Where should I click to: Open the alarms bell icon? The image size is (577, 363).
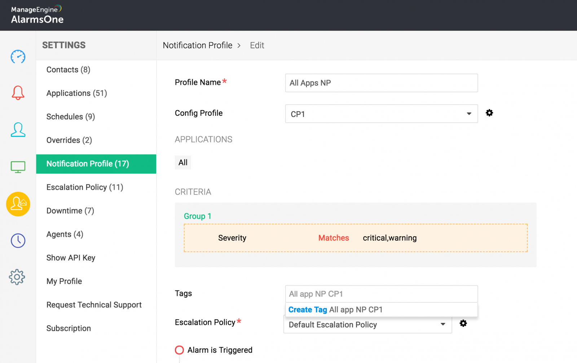pos(18,93)
